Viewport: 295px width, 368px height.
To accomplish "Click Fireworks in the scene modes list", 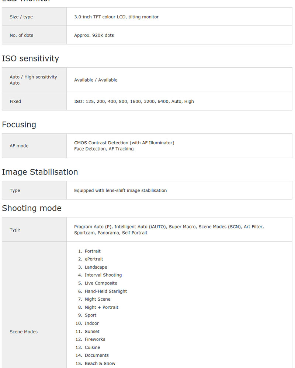I will coord(95,339).
